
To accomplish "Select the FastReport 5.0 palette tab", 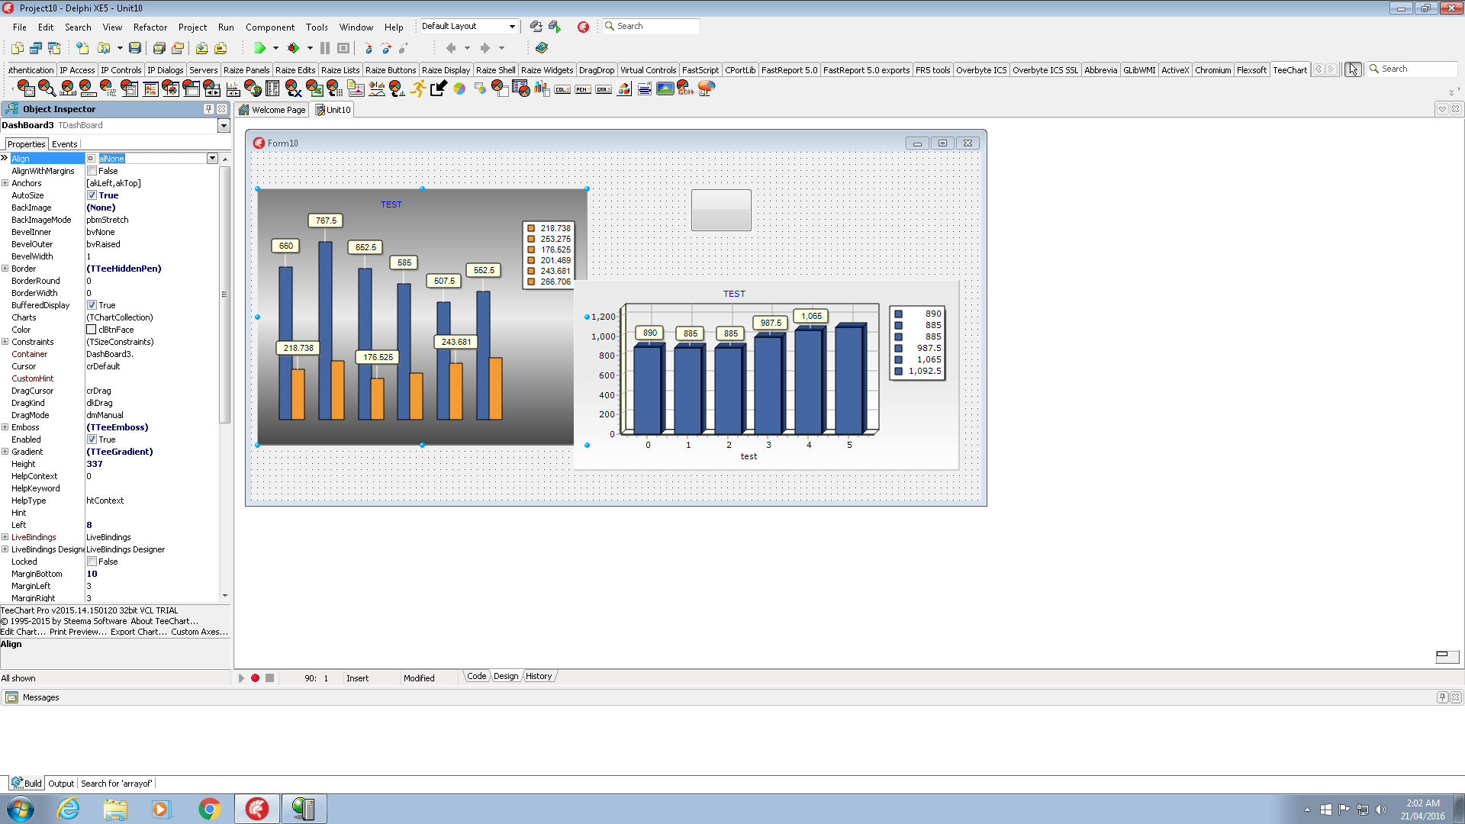I will (789, 70).
